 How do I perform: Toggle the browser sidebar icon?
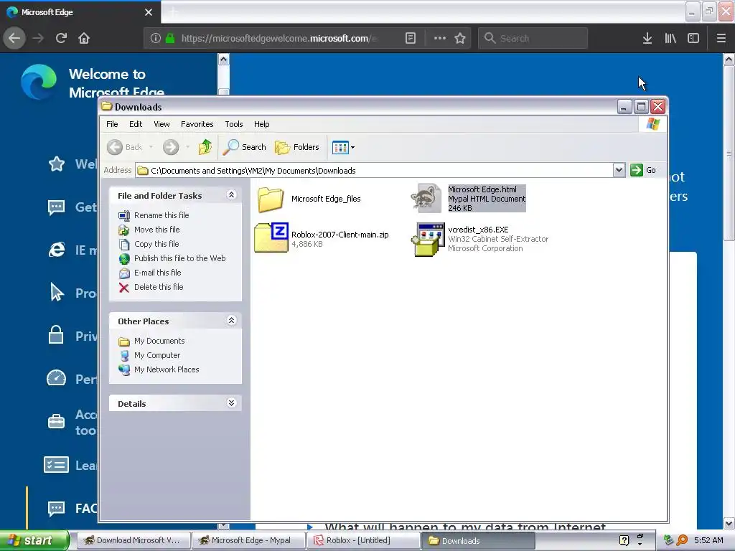(693, 38)
